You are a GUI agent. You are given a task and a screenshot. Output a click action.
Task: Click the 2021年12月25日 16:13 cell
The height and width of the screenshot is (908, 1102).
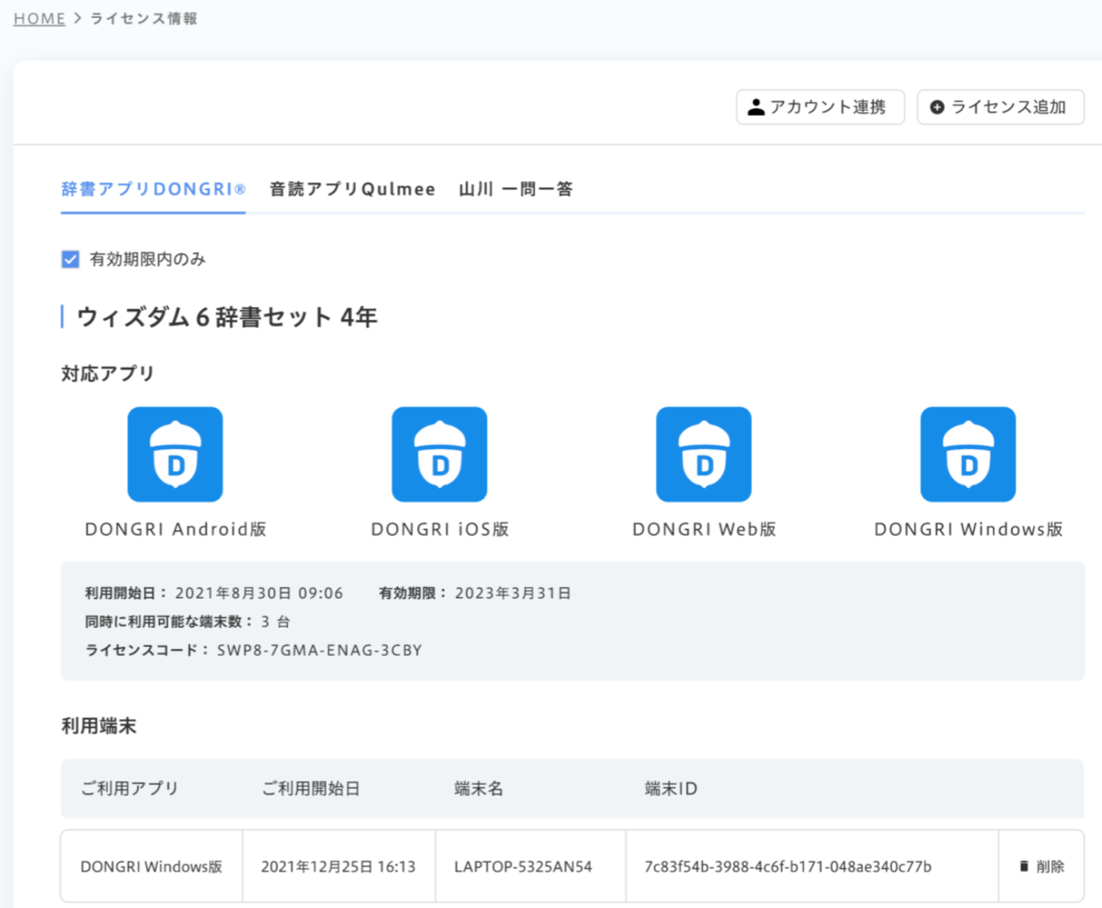(x=338, y=866)
